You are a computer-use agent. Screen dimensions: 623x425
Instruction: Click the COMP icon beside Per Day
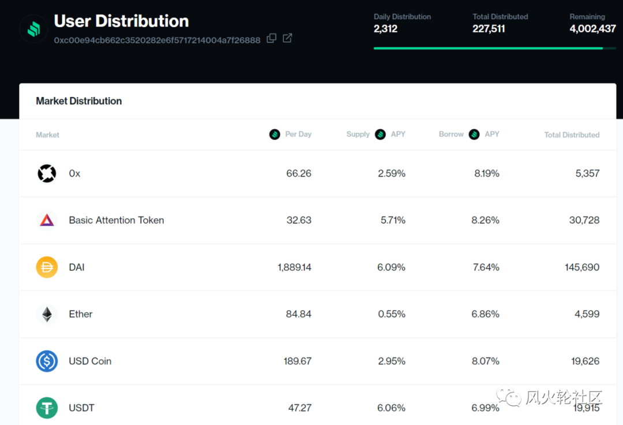pos(275,135)
